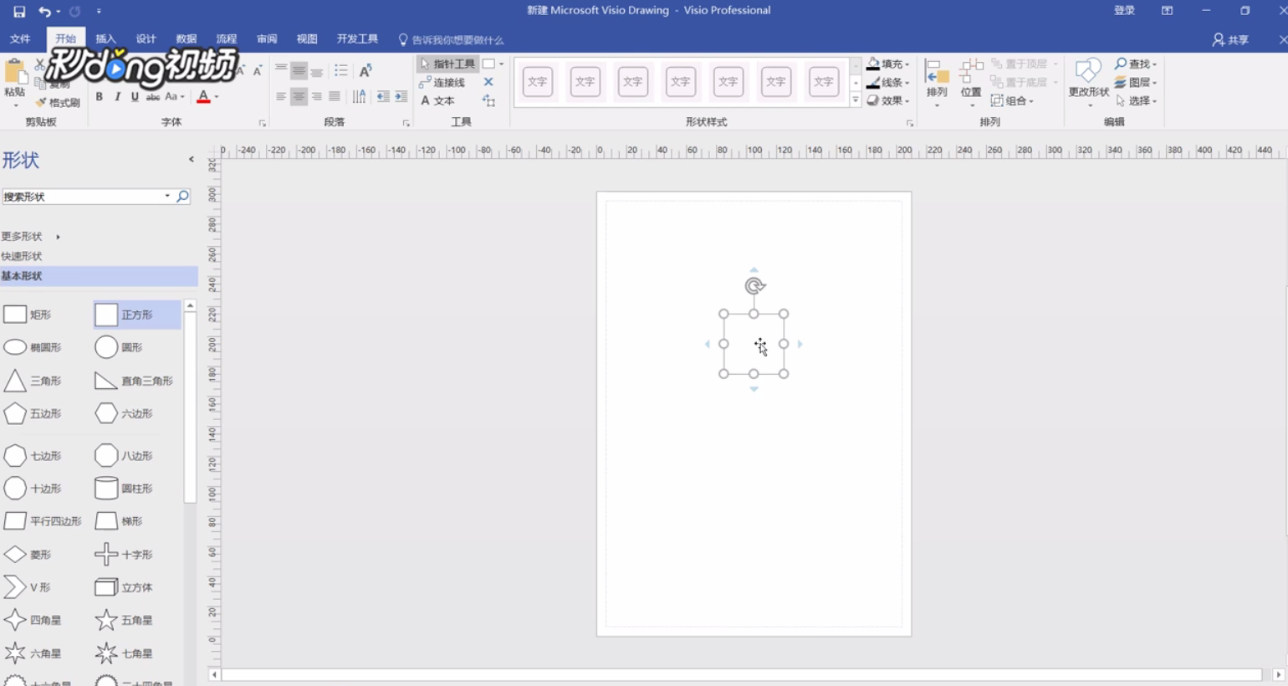This screenshot has height=686, width=1288.
Task: Select the text block rotate tool icon
Action: (x=488, y=100)
